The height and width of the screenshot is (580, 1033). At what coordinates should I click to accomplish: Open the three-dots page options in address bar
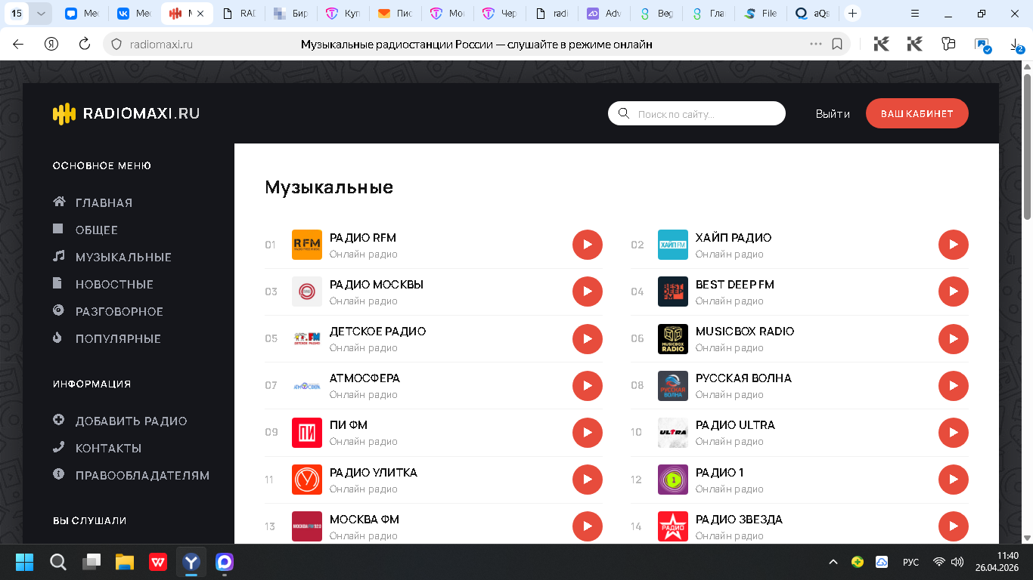pyautogui.click(x=816, y=45)
